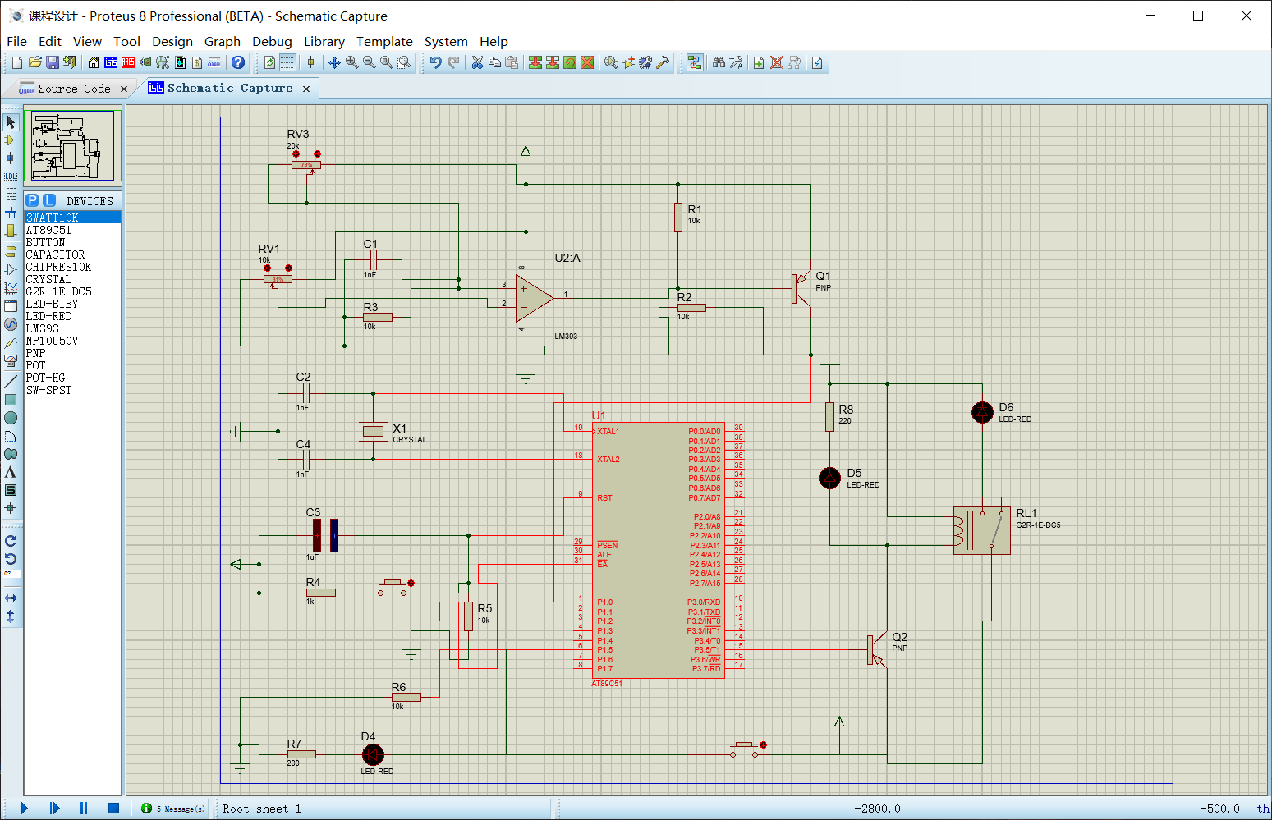Choose the Junction dot mode tool
The height and width of the screenshot is (820, 1272).
[x=11, y=158]
